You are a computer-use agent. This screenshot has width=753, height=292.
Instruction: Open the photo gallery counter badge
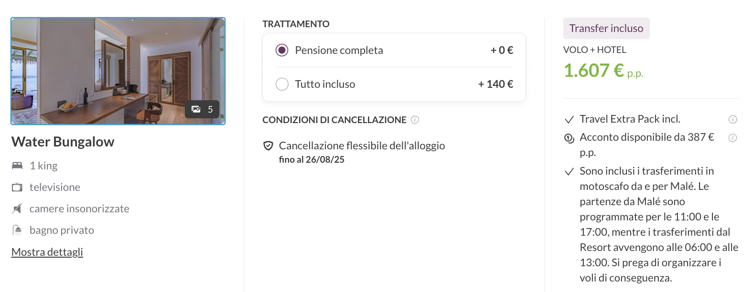(x=202, y=109)
